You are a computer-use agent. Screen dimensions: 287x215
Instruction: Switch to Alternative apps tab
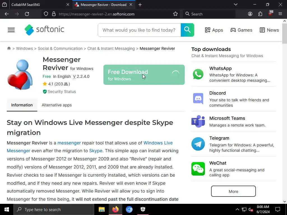click(x=57, y=105)
